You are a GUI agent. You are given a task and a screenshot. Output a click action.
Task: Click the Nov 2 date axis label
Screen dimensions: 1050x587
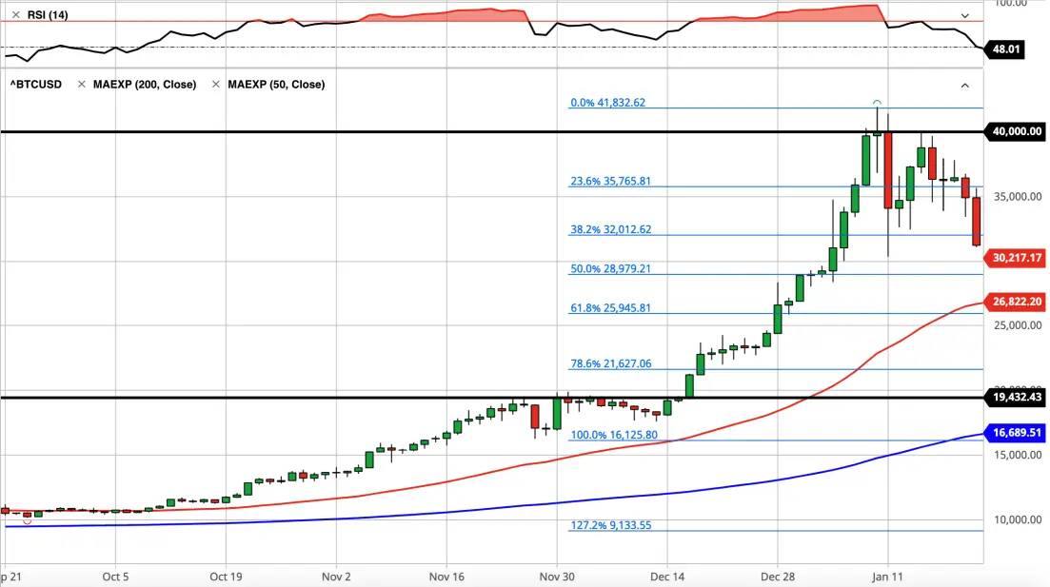(336, 577)
